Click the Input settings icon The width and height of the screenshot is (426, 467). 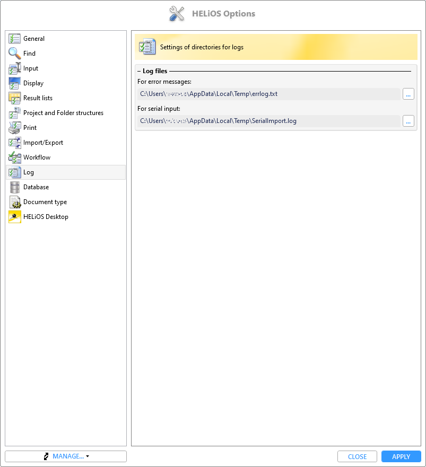15,68
